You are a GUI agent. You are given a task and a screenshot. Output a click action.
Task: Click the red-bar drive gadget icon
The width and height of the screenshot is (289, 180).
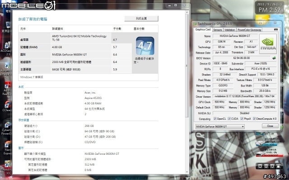(x=260, y=154)
